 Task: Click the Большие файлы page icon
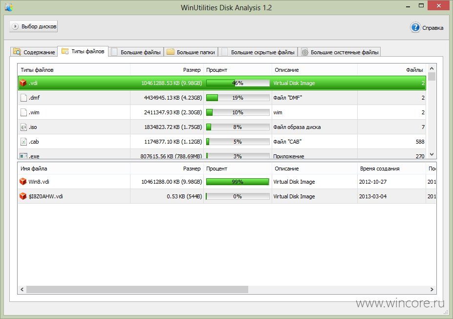click(114, 52)
